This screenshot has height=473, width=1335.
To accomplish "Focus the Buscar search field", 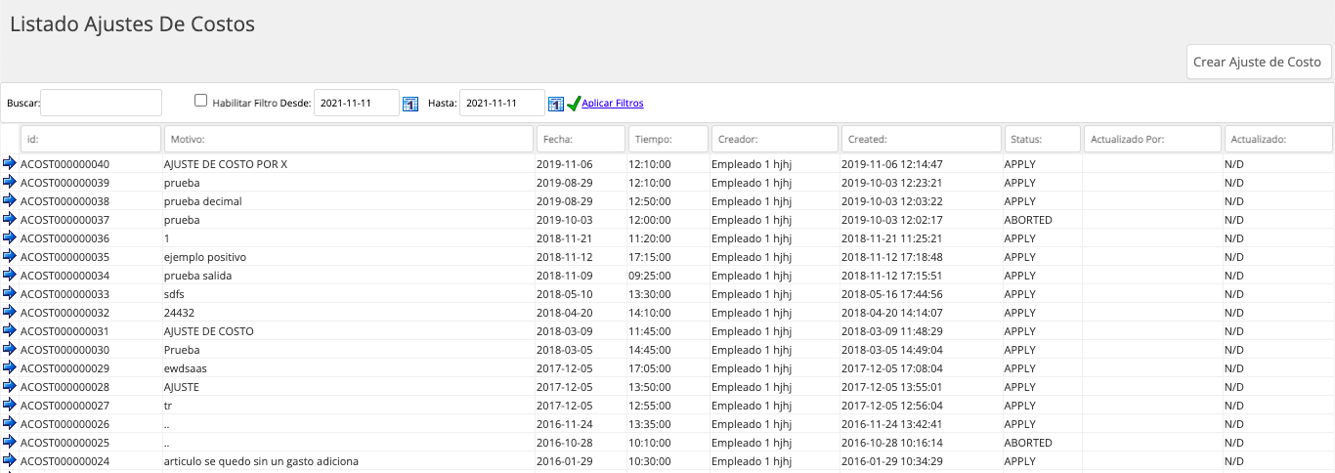I will tap(101, 103).
